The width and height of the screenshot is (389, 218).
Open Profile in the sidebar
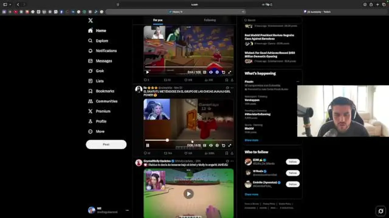point(97,121)
